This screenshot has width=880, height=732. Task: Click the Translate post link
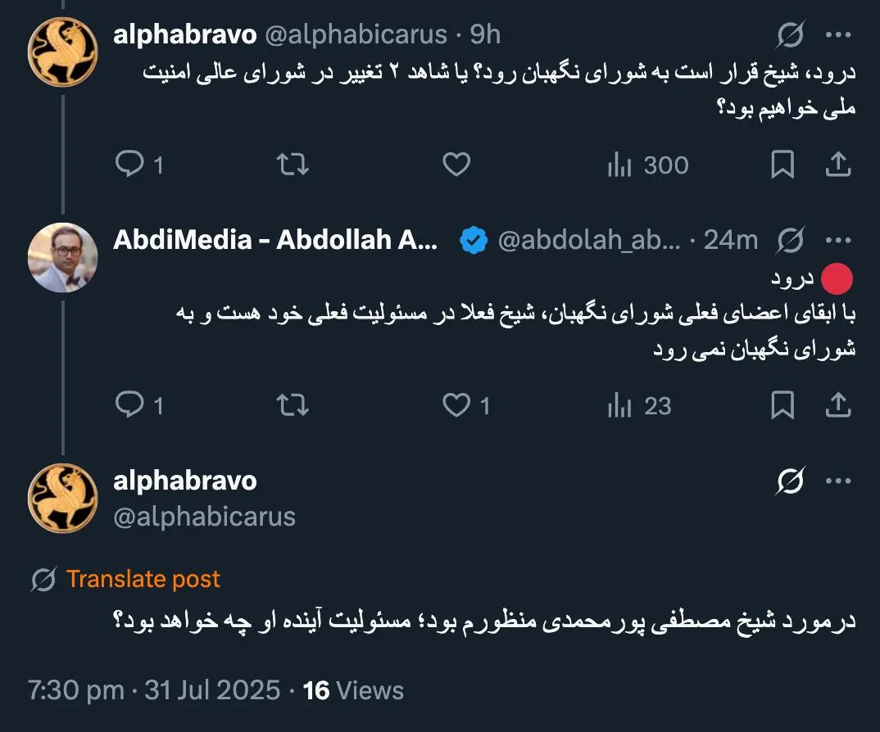pos(144,579)
